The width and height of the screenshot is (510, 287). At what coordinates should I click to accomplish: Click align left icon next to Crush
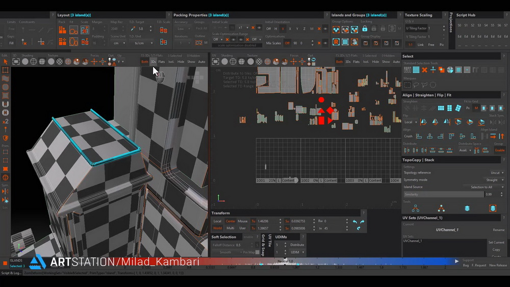pos(419,137)
